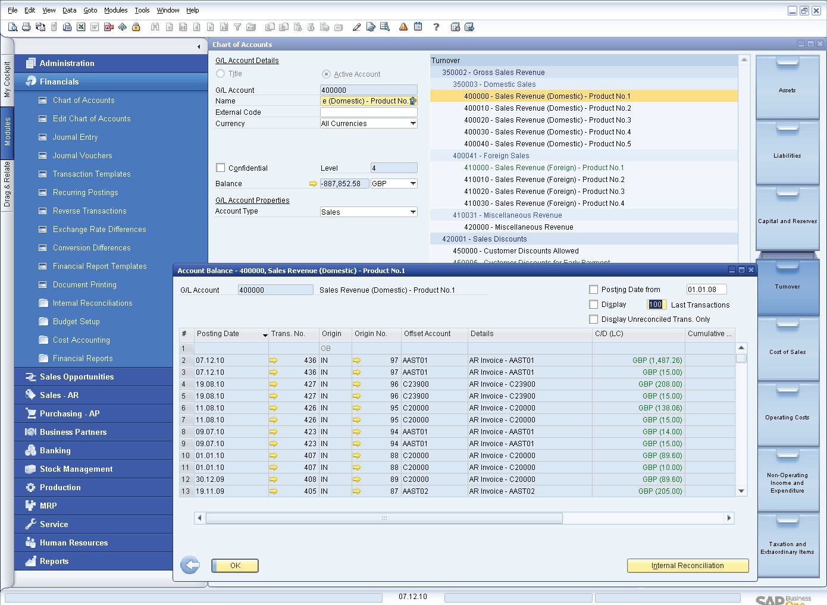Click the Messages/Alerts warning triangle icon
The image size is (827, 605).
tap(403, 27)
